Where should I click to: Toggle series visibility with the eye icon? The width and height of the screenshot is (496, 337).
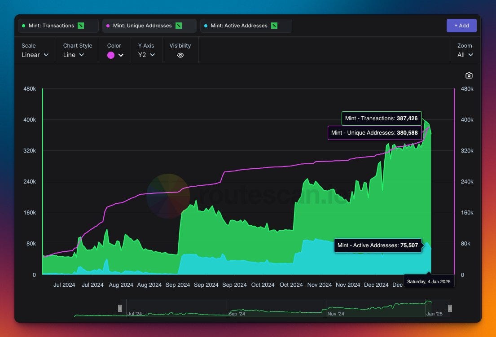click(180, 55)
